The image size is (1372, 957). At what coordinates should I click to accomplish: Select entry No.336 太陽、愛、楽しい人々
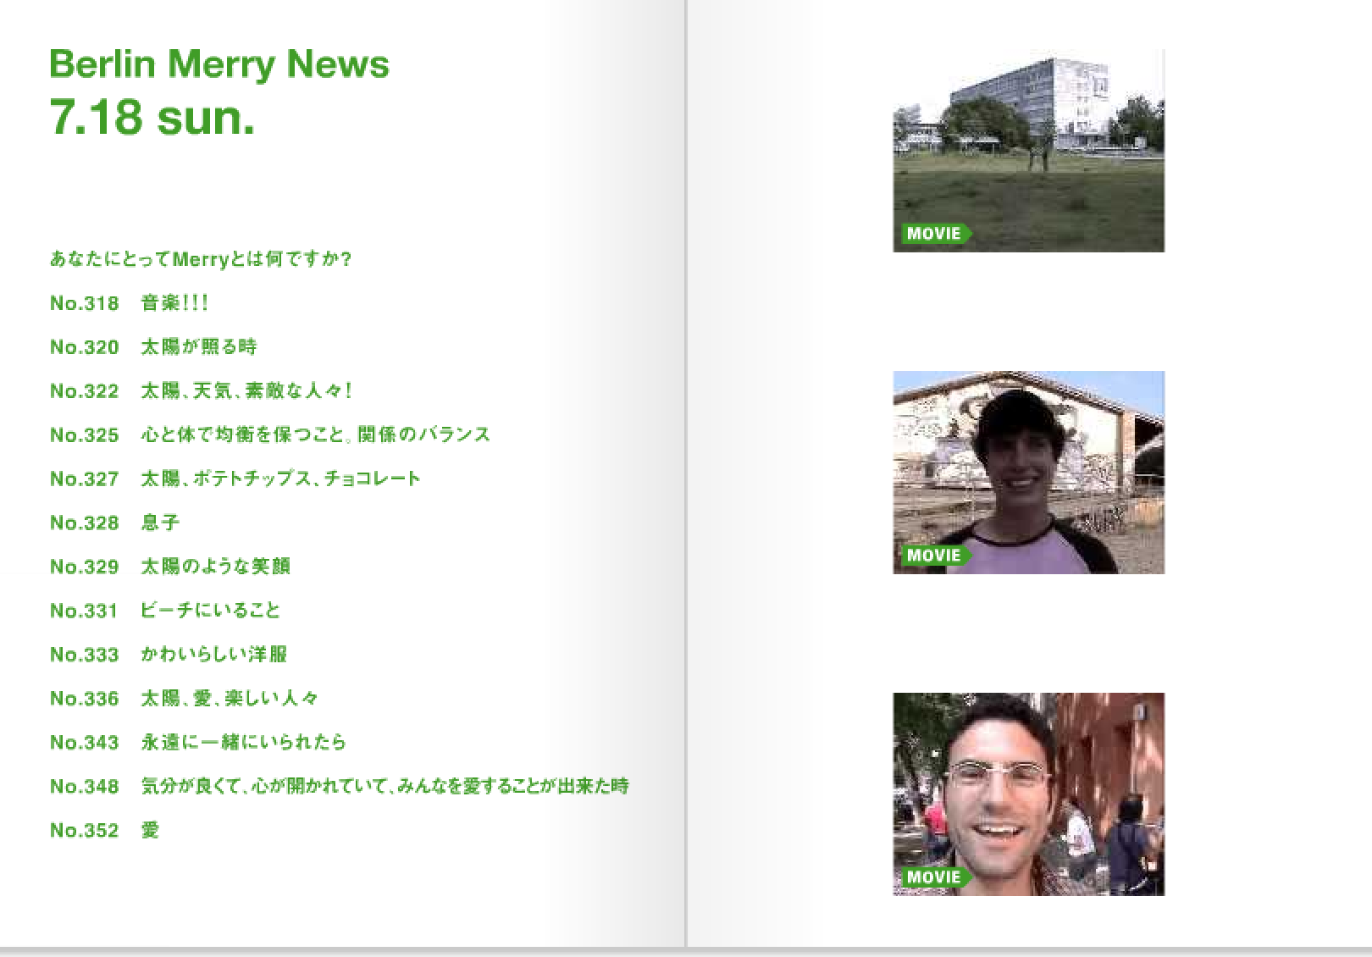[x=184, y=700]
